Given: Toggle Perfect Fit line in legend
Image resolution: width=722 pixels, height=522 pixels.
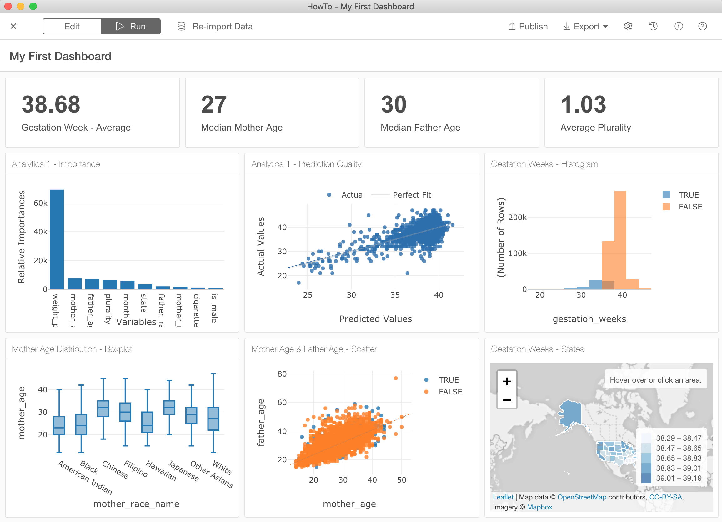Looking at the screenshot, I should coord(401,195).
